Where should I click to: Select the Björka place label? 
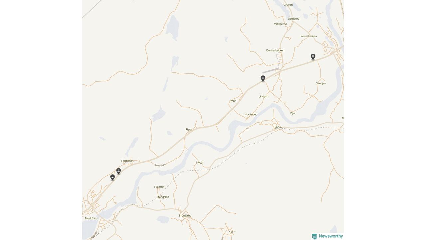[x=278, y=127]
